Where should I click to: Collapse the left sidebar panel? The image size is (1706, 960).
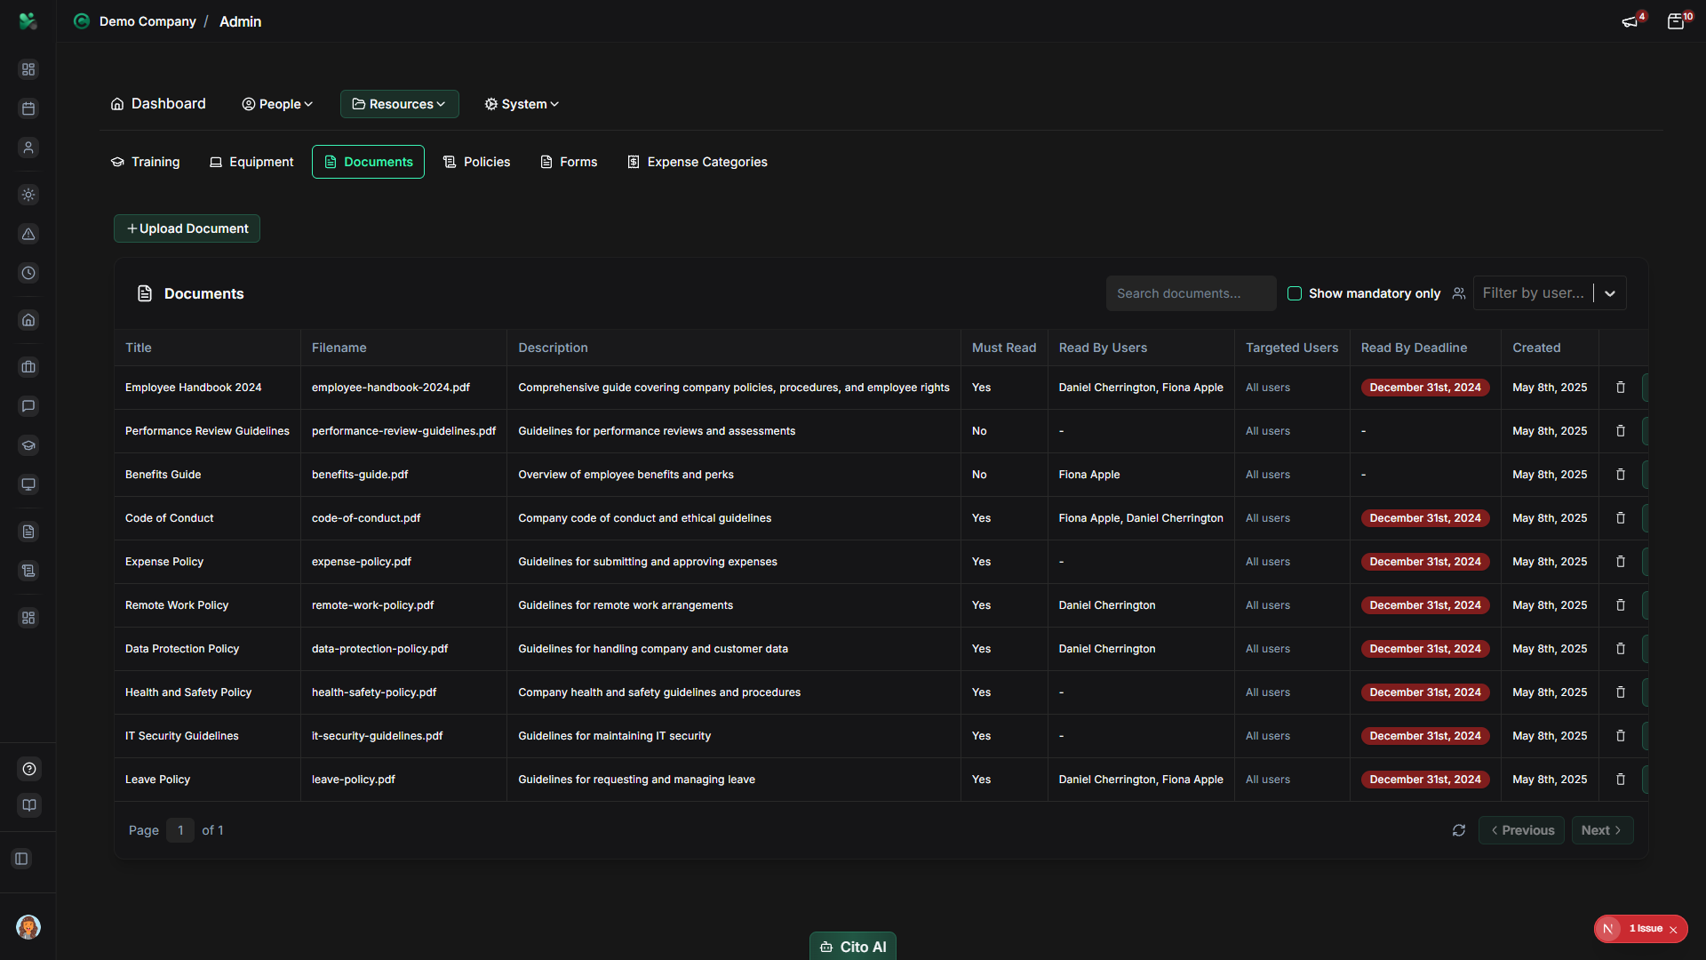click(21, 859)
